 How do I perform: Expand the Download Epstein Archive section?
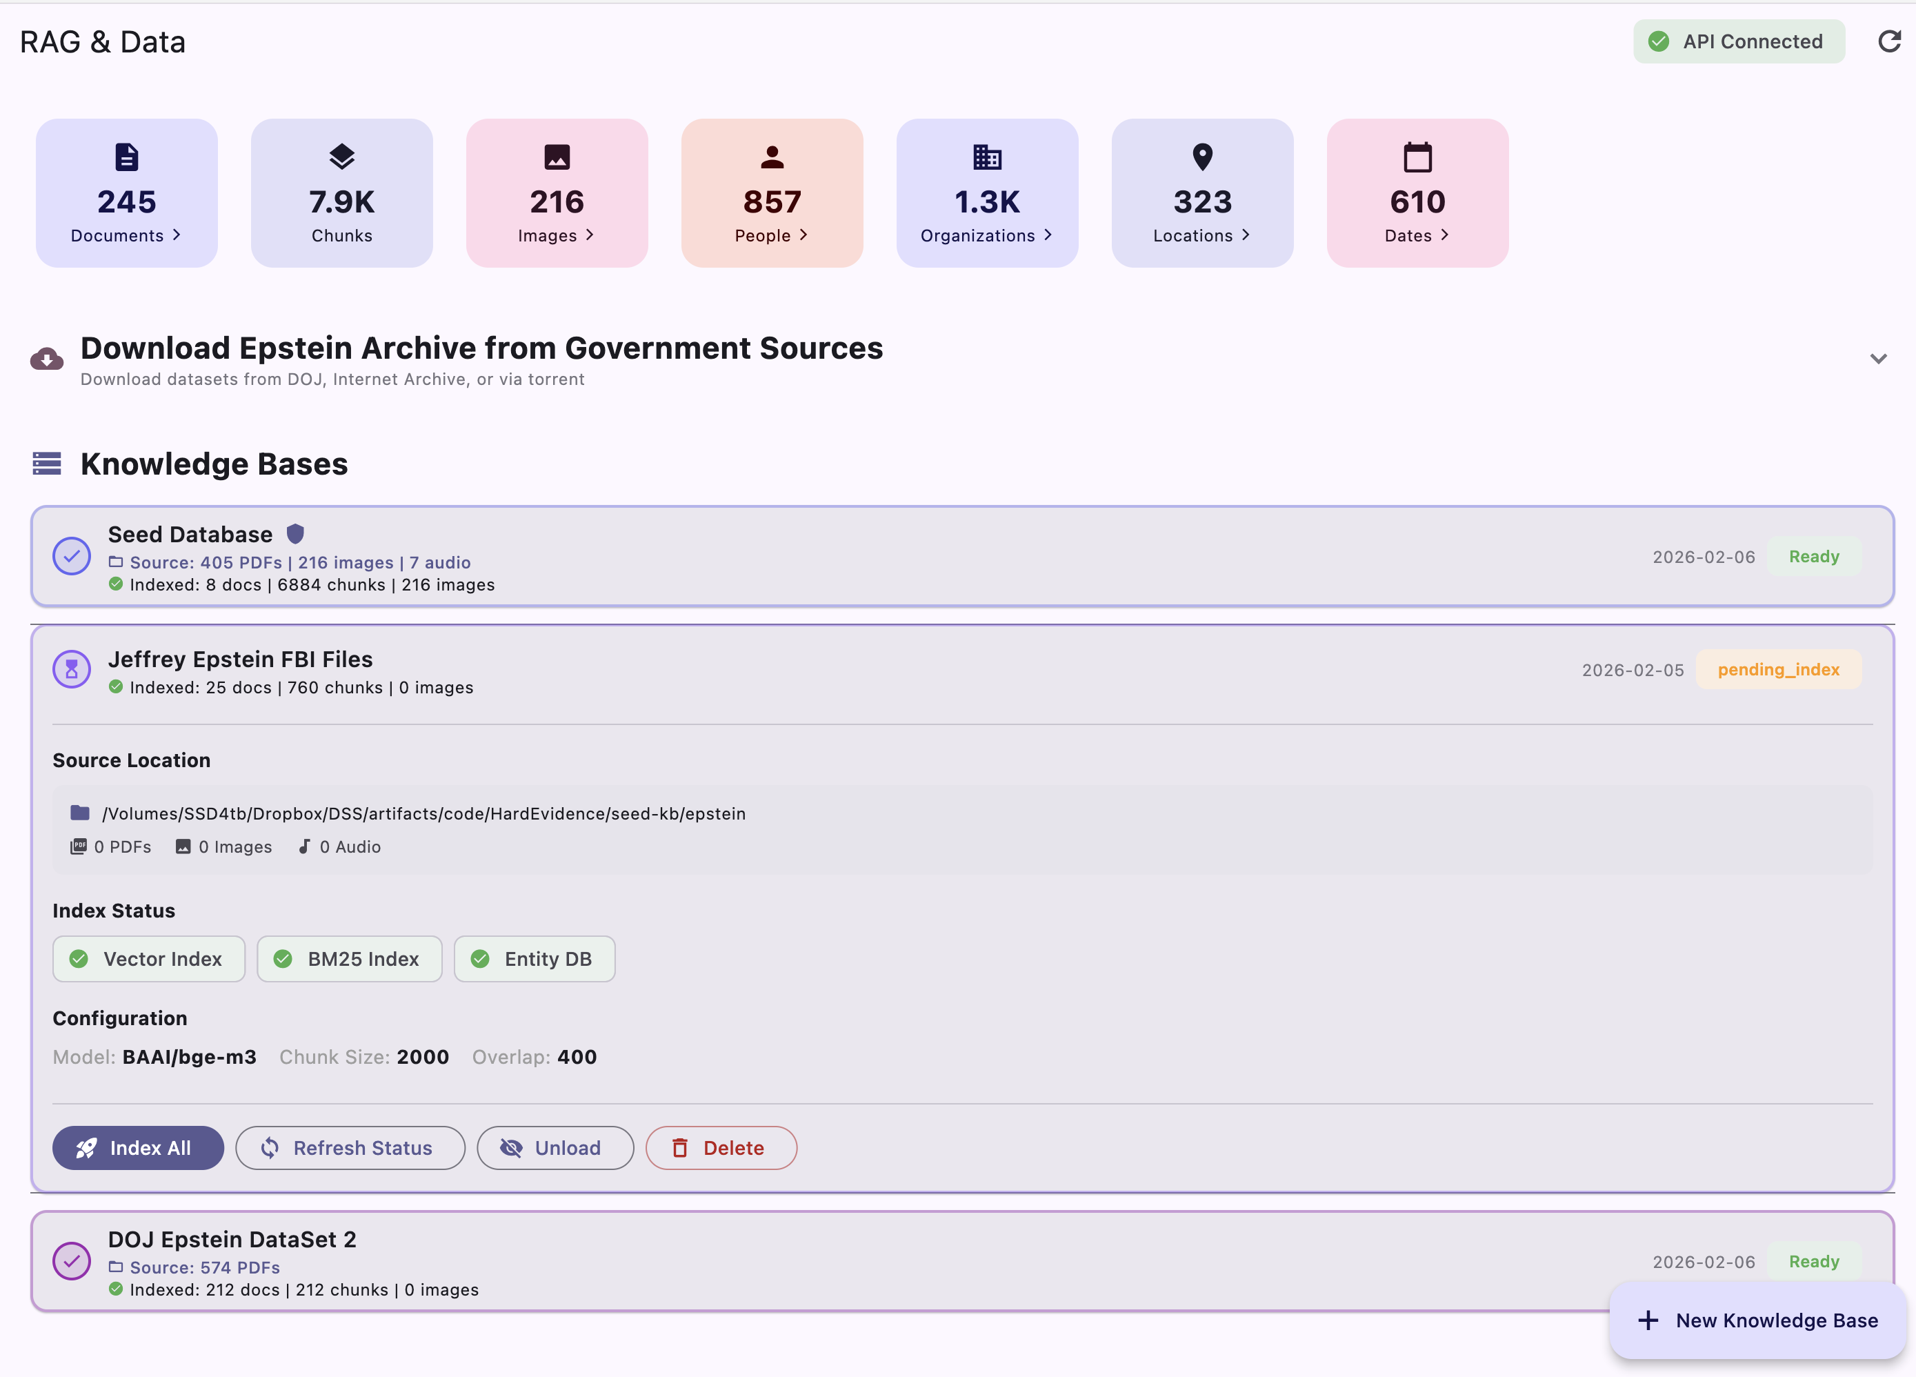tap(1877, 359)
